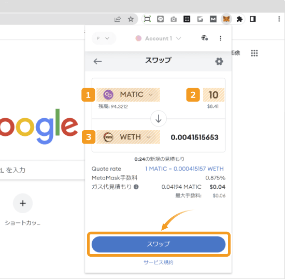Image resolution: width=285 pixels, height=279 pixels.
Task: Open swap settings gear
Action: click(x=219, y=61)
